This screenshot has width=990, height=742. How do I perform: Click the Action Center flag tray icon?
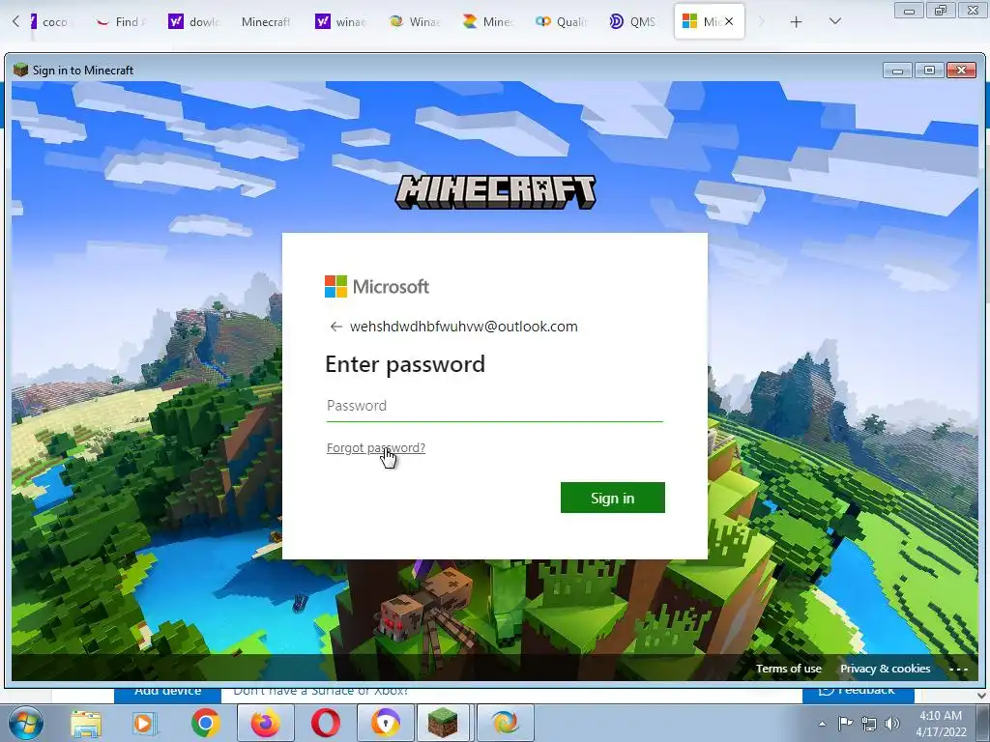(x=845, y=724)
